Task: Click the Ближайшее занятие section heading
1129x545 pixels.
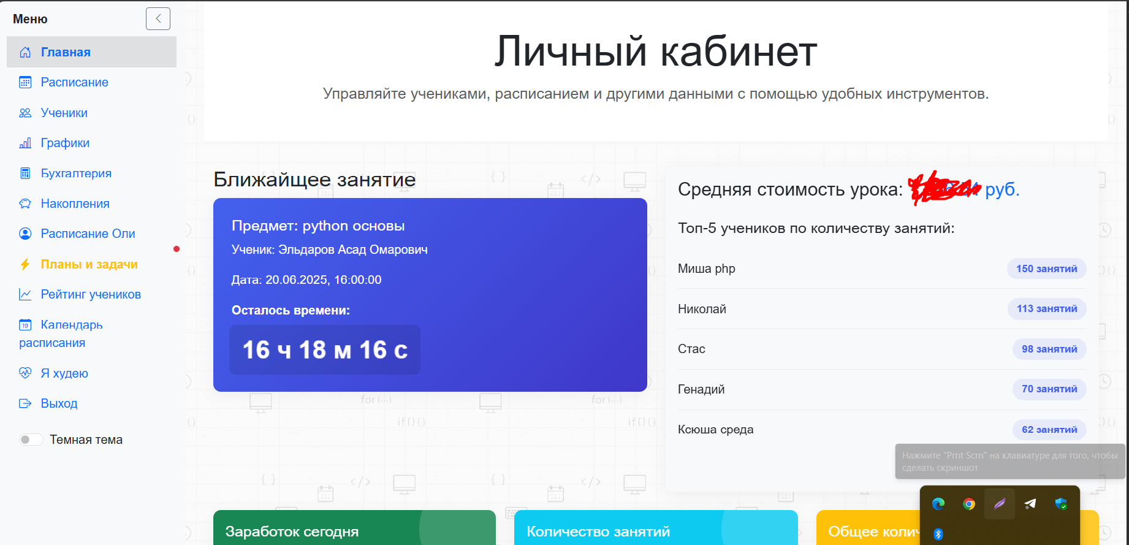Action: [x=314, y=180]
